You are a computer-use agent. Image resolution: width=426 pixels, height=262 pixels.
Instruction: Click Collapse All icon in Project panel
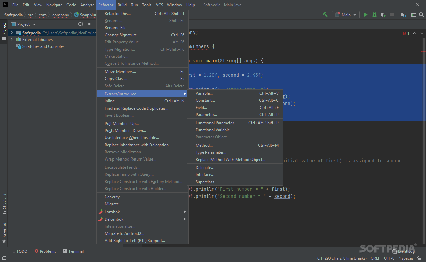click(x=89, y=24)
